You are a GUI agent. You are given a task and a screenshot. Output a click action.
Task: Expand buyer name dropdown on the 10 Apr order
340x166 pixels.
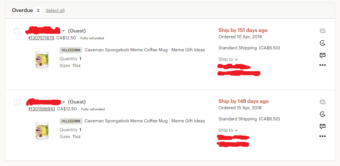63,31
